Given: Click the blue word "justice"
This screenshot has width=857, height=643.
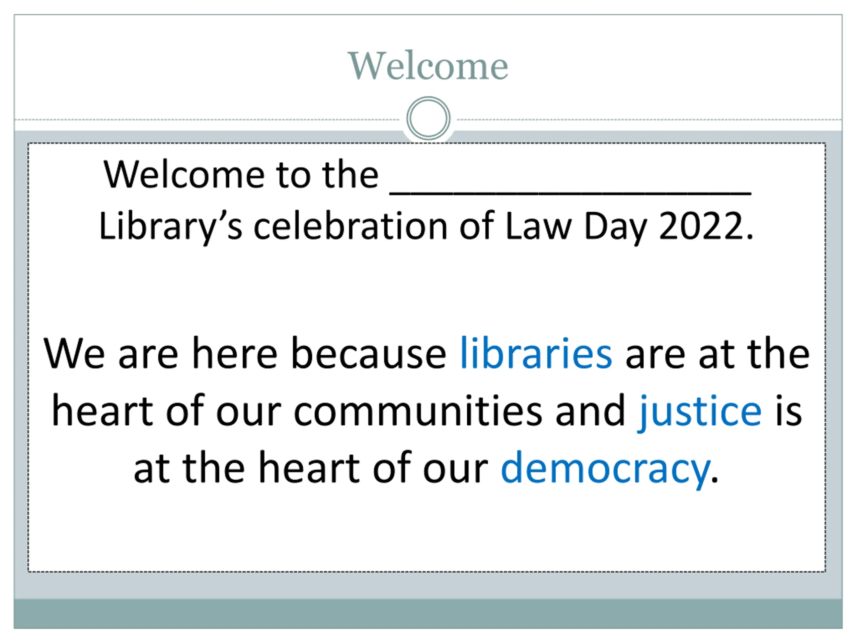Looking at the screenshot, I should [x=700, y=412].
